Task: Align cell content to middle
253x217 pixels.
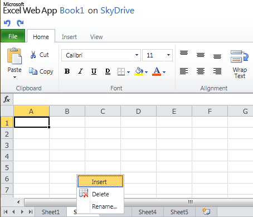Action: (201, 55)
